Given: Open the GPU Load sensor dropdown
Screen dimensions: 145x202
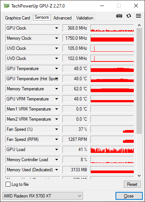Looking at the screenshot, I should [56, 150].
